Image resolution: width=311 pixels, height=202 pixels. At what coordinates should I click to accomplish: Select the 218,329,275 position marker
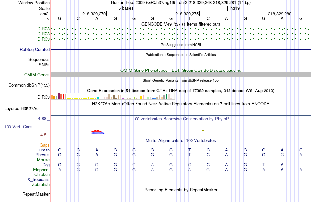pyautogui.click(x=187, y=14)
